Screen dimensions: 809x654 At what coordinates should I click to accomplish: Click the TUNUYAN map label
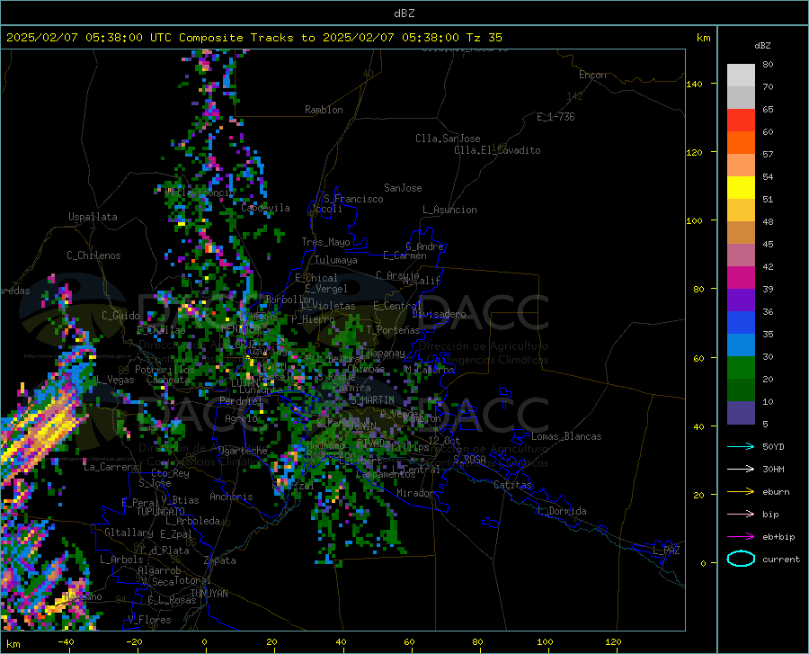209,593
